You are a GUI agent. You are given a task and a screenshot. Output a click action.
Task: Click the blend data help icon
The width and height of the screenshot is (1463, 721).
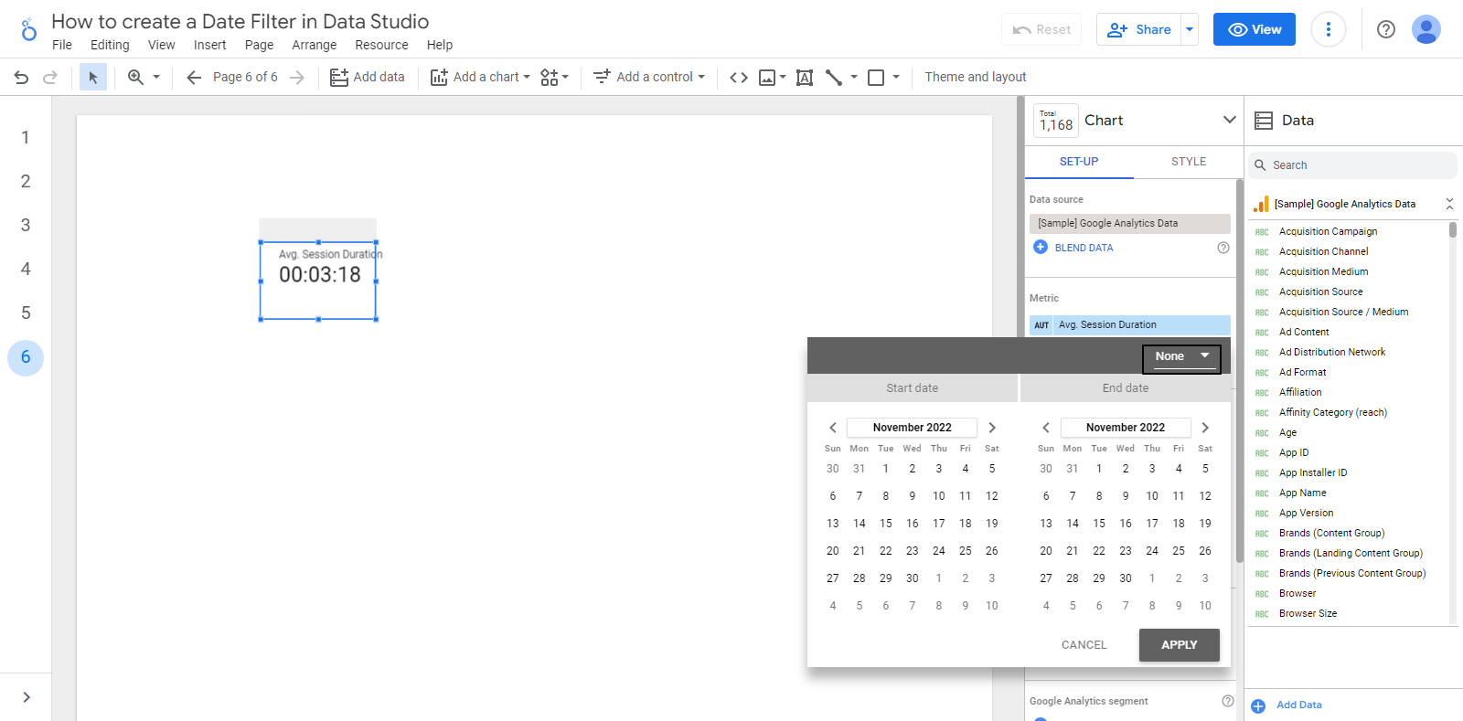(1223, 248)
